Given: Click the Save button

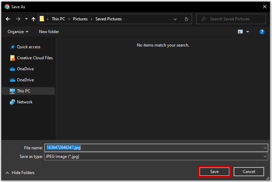Looking at the screenshot, I should [x=214, y=172].
